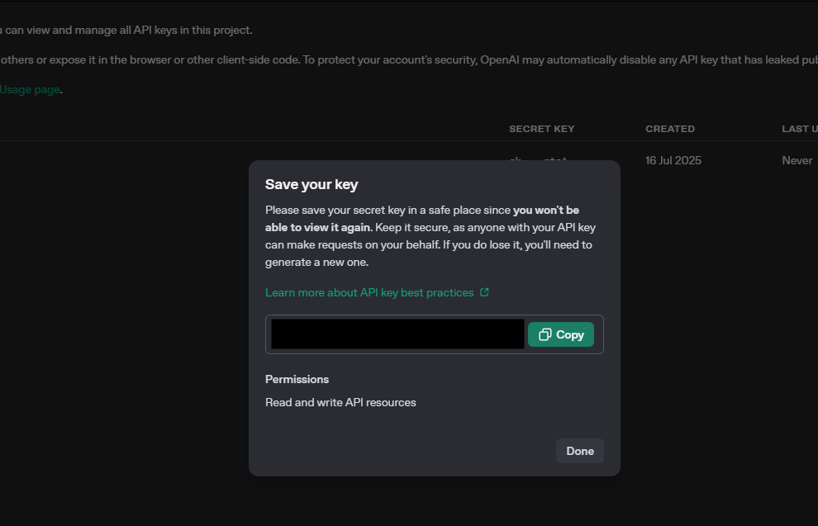
Task: Click the copy icon in the Copy button
Action: [x=545, y=334]
